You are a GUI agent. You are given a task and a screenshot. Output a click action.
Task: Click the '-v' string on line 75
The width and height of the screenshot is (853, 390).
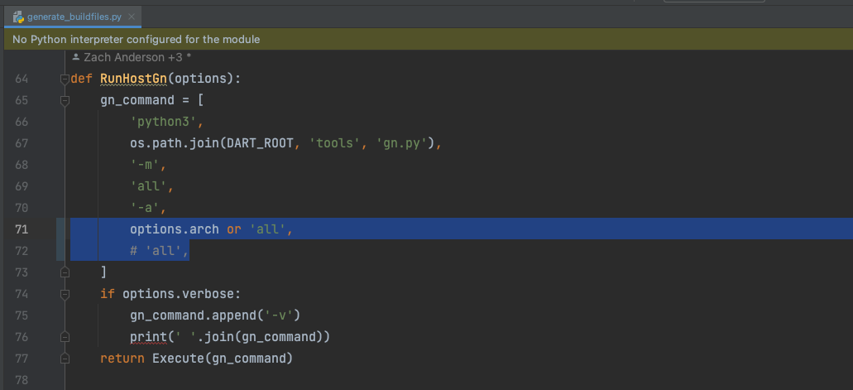[x=279, y=315]
